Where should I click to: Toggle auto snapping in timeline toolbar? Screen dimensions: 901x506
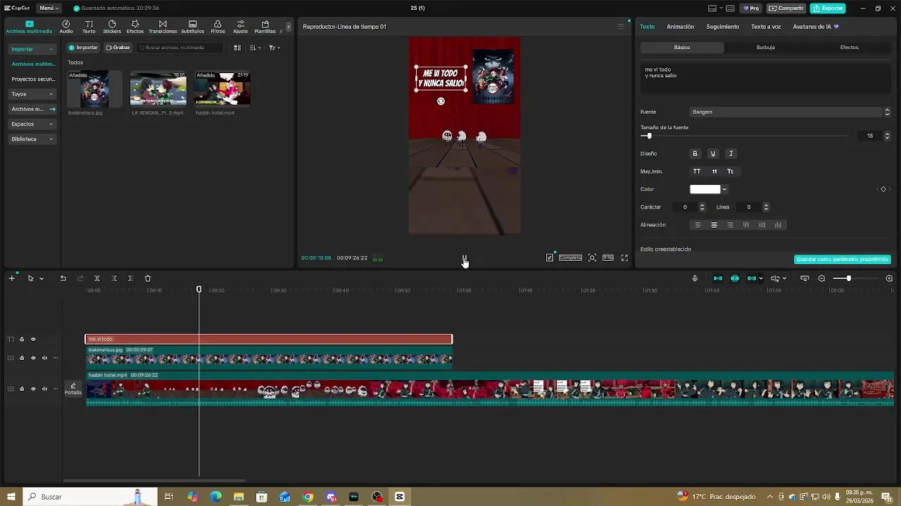735,278
